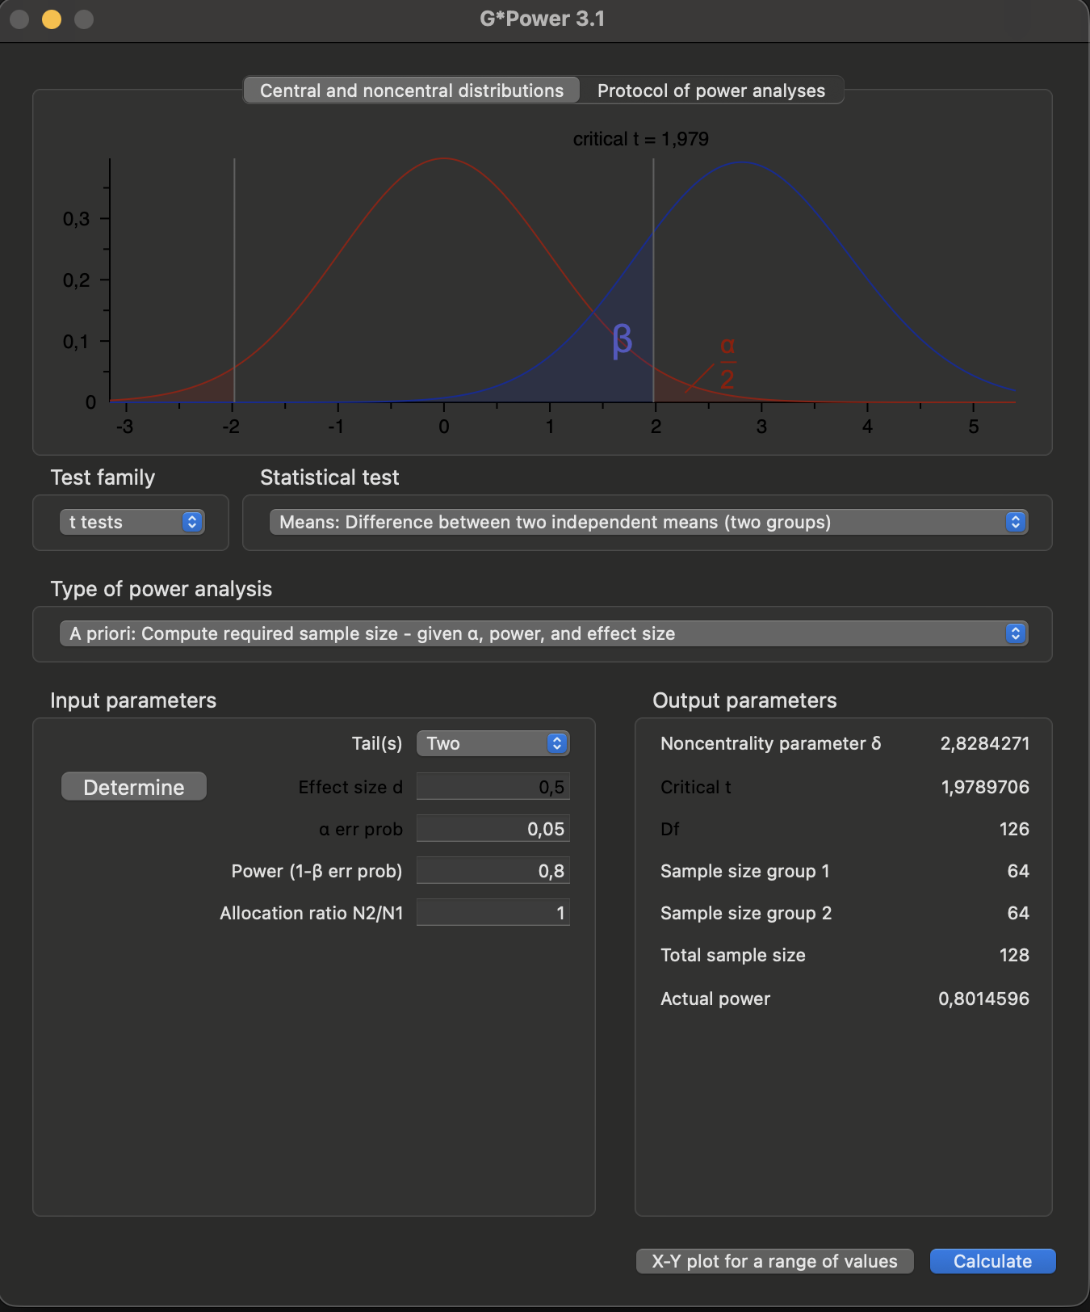Click the Critical t value 1,9789706

click(x=985, y=787)
